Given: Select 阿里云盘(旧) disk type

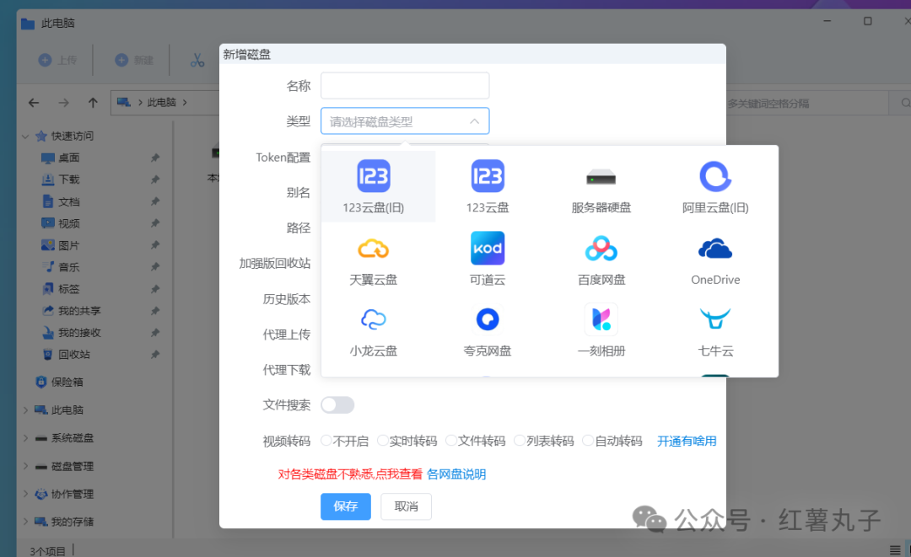Looking at the screenshot, I should tap(715, 187).
